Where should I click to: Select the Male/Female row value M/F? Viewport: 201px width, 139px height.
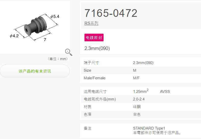[136, 78]
